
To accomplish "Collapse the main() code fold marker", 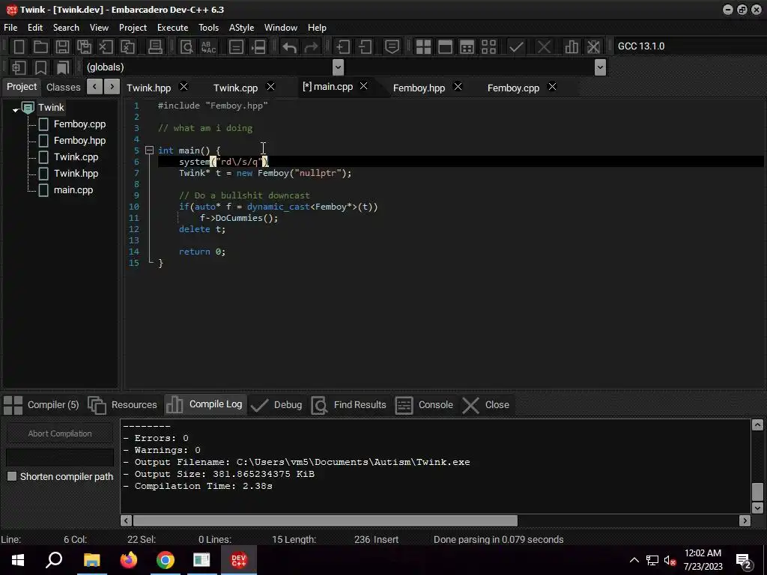I will coord(150,150).
